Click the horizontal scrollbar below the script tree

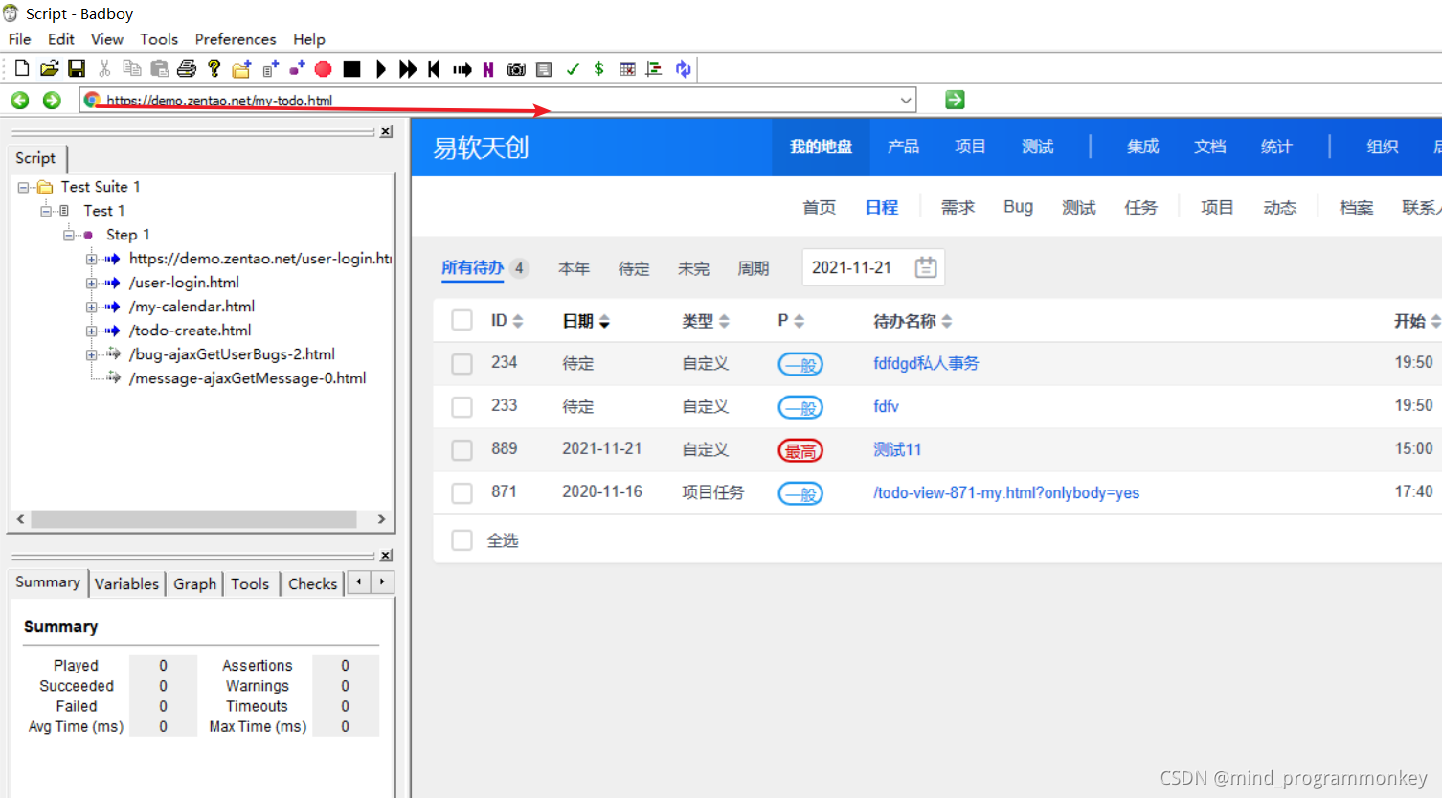pyautogui.click(x=192, y=518)
